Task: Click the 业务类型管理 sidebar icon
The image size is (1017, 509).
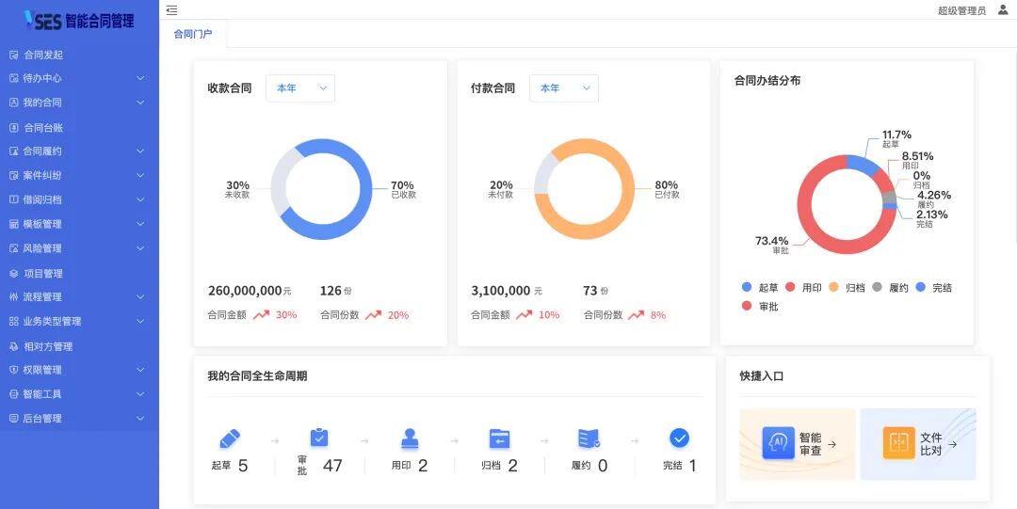Action: 13,321
